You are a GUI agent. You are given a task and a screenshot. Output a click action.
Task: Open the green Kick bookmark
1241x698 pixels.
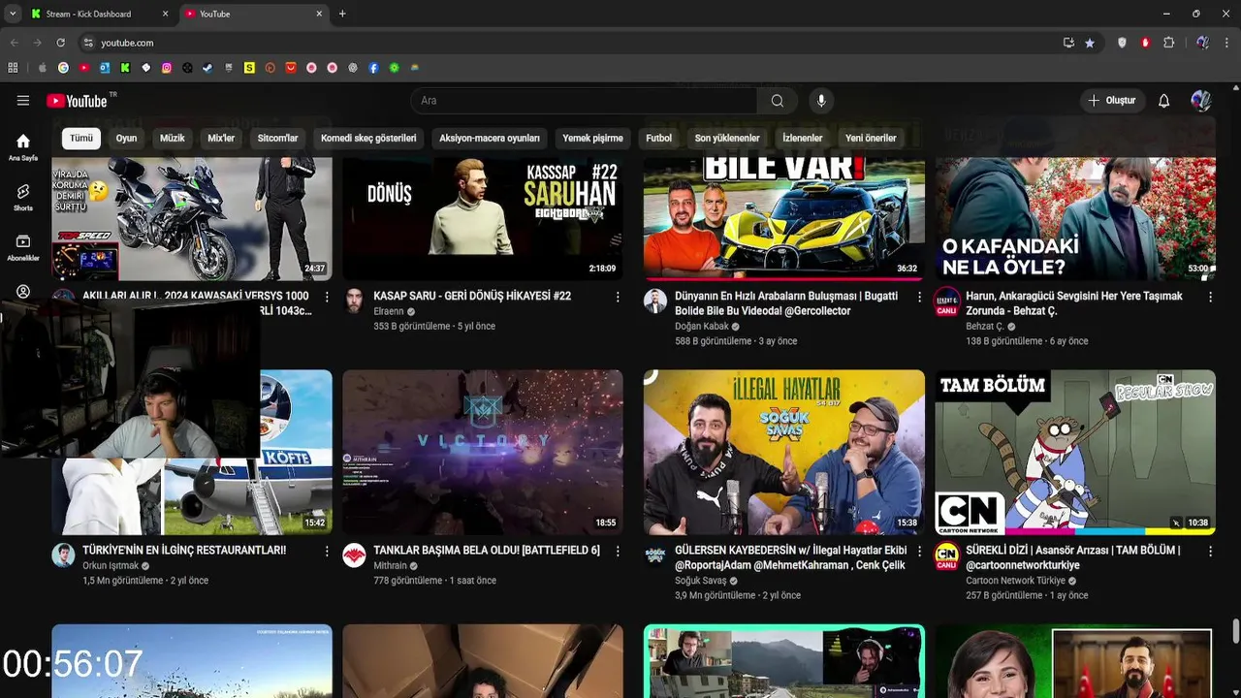point(125,68)
